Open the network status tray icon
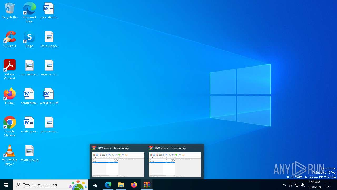The image size is (337, 190). (x=297, y=185)
